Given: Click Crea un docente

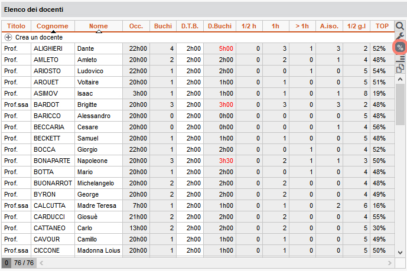Looking at the screenshot, I should point(39,37).
